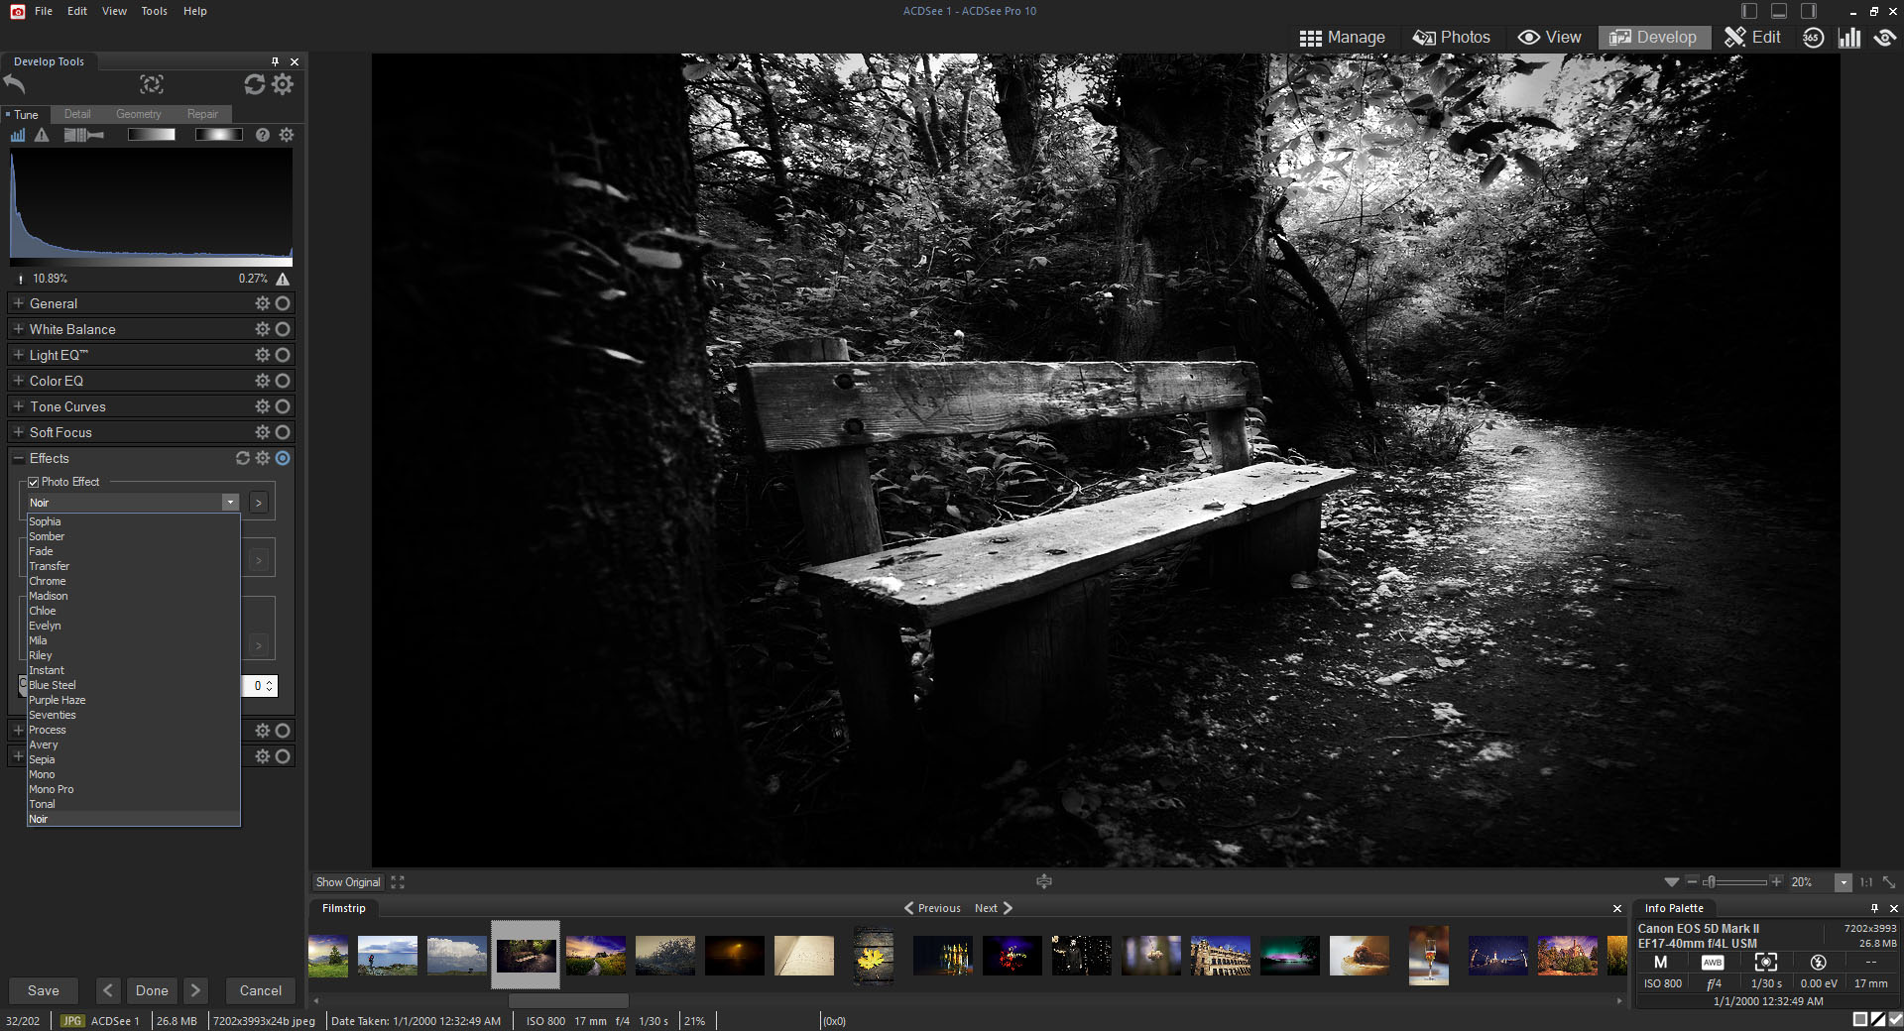The image size is (1904, 1031).
Task: Toggle the checkmark status icon at bottom right
Action: coord(1895,1019)
